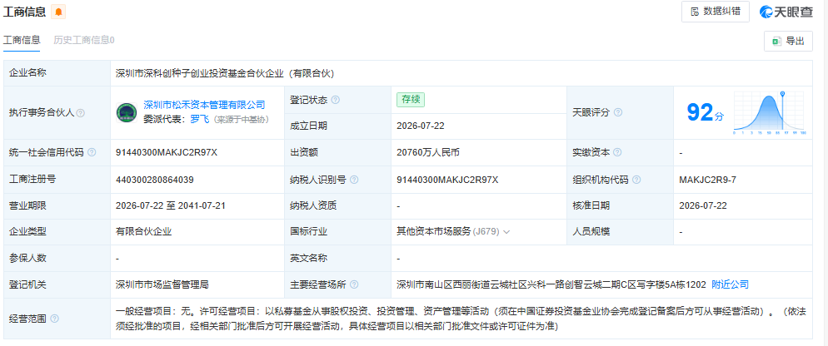Click the help icon beside 纳税人识别号
The height and width of the screenshot is (346, 828).
pos(354,180)
